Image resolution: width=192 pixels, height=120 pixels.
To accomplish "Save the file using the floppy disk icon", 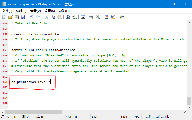I will [x=23, y=17].
